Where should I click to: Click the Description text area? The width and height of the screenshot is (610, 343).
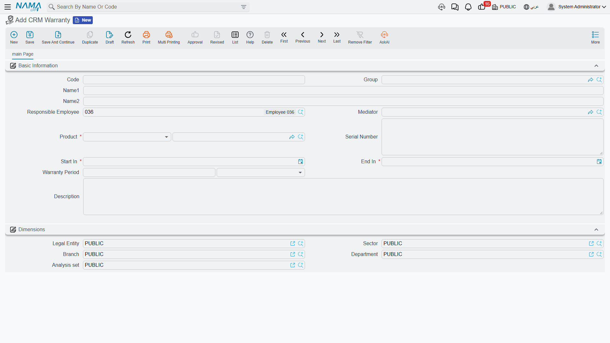[343, 197]
